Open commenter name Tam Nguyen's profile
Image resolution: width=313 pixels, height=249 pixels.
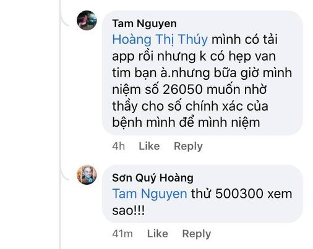coord(144,23)
